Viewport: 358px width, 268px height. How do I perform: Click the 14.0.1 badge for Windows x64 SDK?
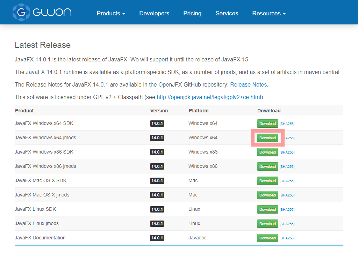[157, 124]
